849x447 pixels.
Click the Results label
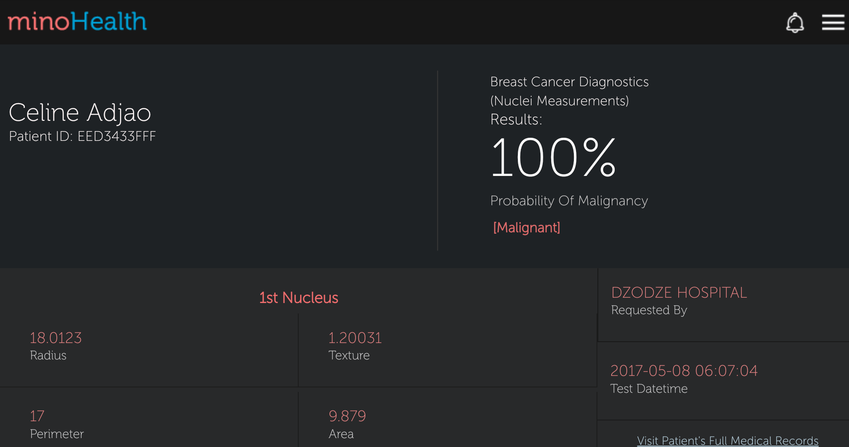point(516,120)
